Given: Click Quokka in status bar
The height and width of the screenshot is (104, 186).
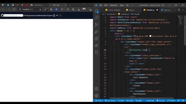Looking at the screenshot, I should (x=139, y=101).
